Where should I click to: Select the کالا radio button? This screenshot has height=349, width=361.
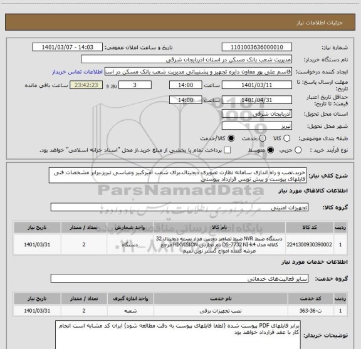point(287,138)
